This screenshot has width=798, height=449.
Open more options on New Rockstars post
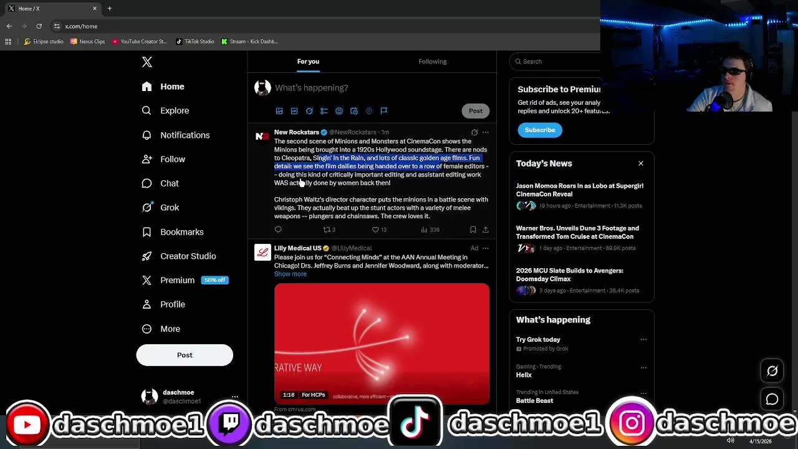(x=486, y=132)
